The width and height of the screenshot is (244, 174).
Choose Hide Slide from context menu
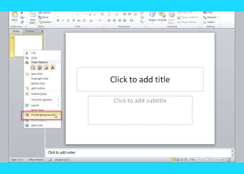[x=43, y=125]
